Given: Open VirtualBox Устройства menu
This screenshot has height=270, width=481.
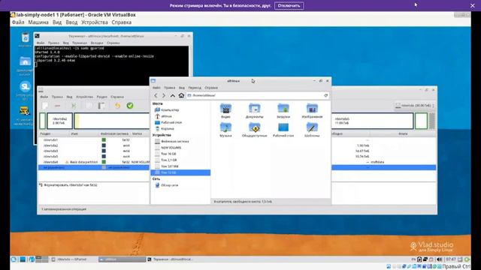Looking at the screenshot, I should coord(95,22).
